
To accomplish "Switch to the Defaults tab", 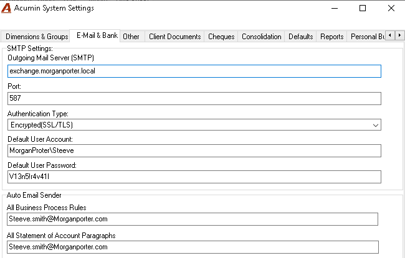I will 300,37.
